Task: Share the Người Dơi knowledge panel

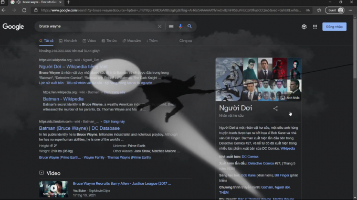Action: tap(275, 108)
